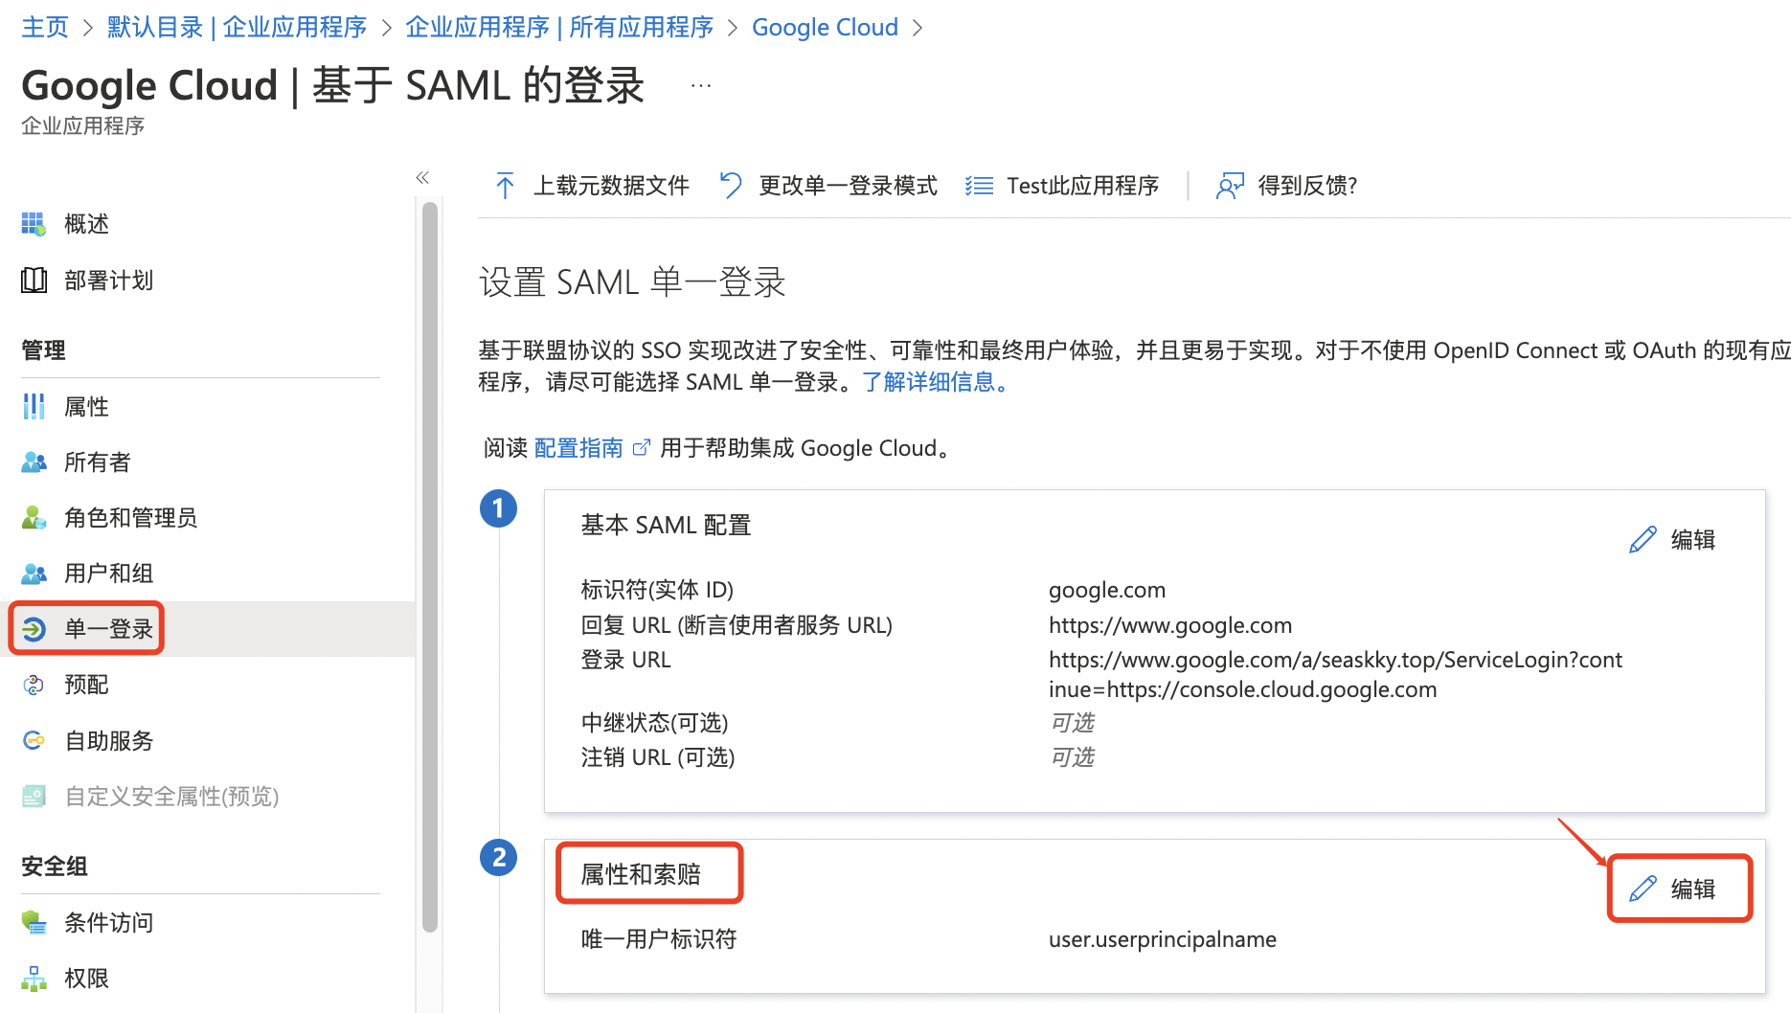Select the 单一登录 arrow-circle icon
Image resolution: width=1791 pixels, height=1013 pixels.
[x=34, y=629]
